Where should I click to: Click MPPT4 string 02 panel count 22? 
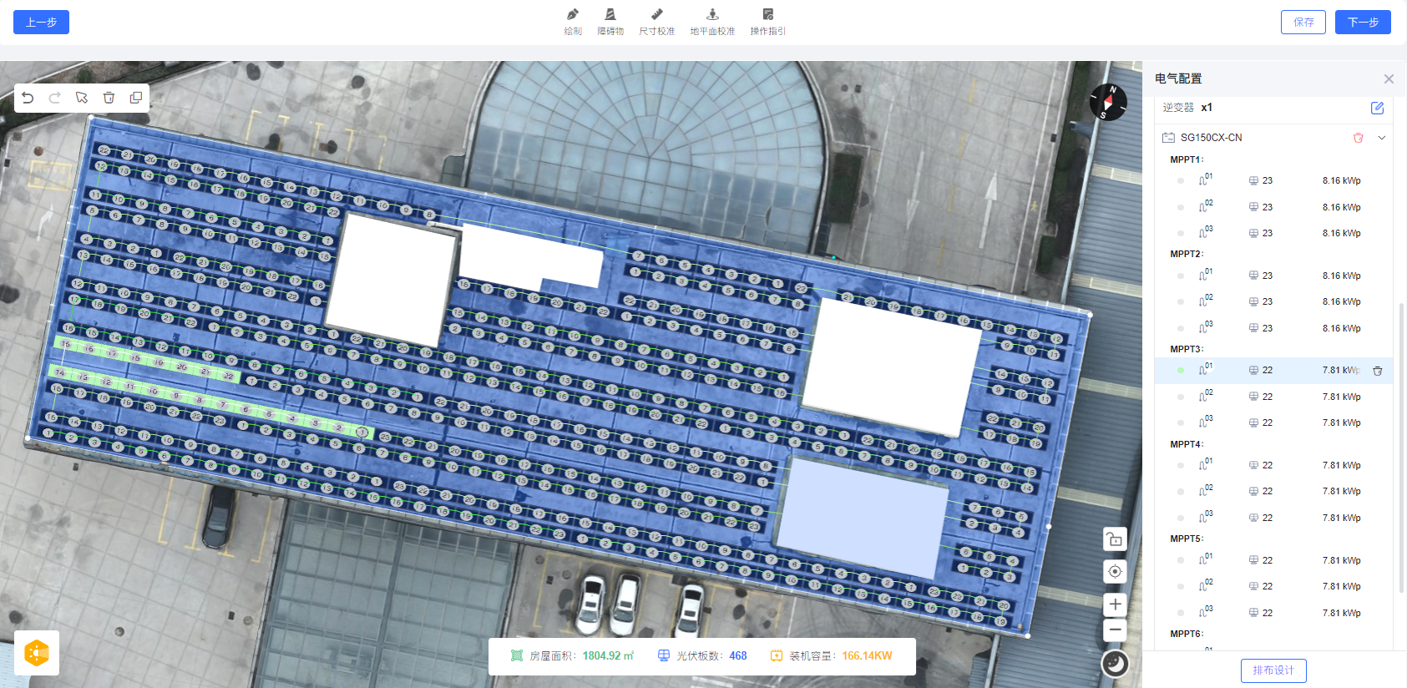(1267, 491)
